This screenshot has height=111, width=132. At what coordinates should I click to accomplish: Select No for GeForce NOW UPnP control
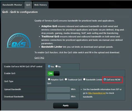pos(57,66)
